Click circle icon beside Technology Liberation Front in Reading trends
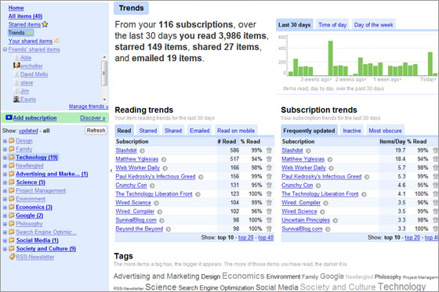Image resolution: width=439 pixels, height=292 pixels. click(198, 194)
